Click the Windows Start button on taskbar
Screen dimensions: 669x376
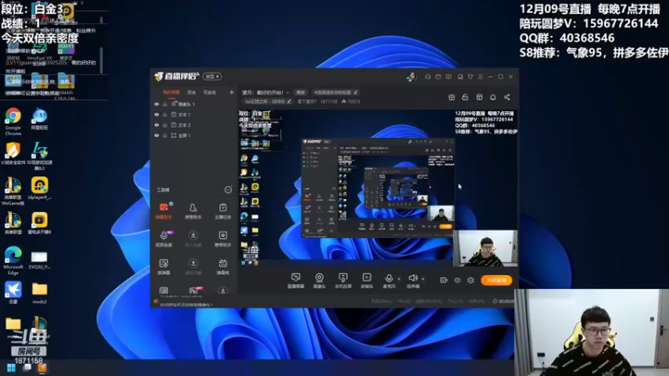11,368
